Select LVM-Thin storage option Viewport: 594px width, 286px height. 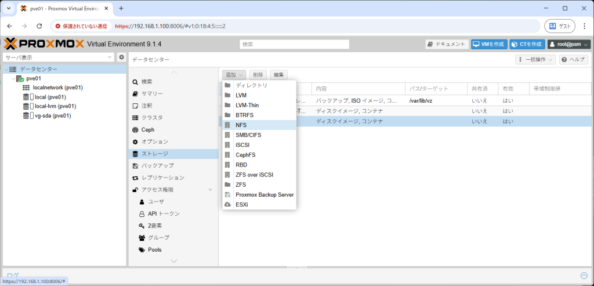click(259, 106)
